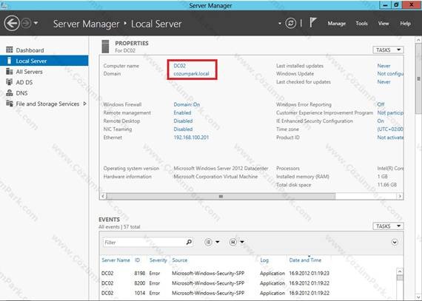Screen dimensions: 422x301
Task: Click the back navigation arrow icon
Action: (x=12, y=24)
